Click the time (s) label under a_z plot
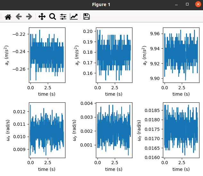Screen dimensions: 203x176 181,94
